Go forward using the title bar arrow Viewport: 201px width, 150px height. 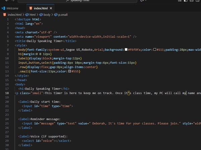coord(13,1)
